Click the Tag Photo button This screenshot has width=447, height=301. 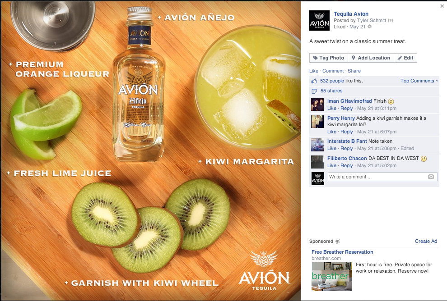328,58
